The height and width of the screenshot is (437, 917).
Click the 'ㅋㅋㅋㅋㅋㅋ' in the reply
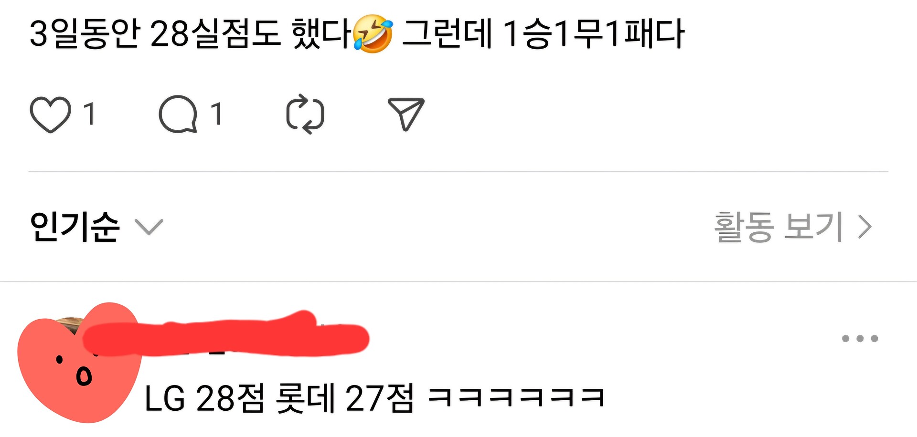click(516, 397)
